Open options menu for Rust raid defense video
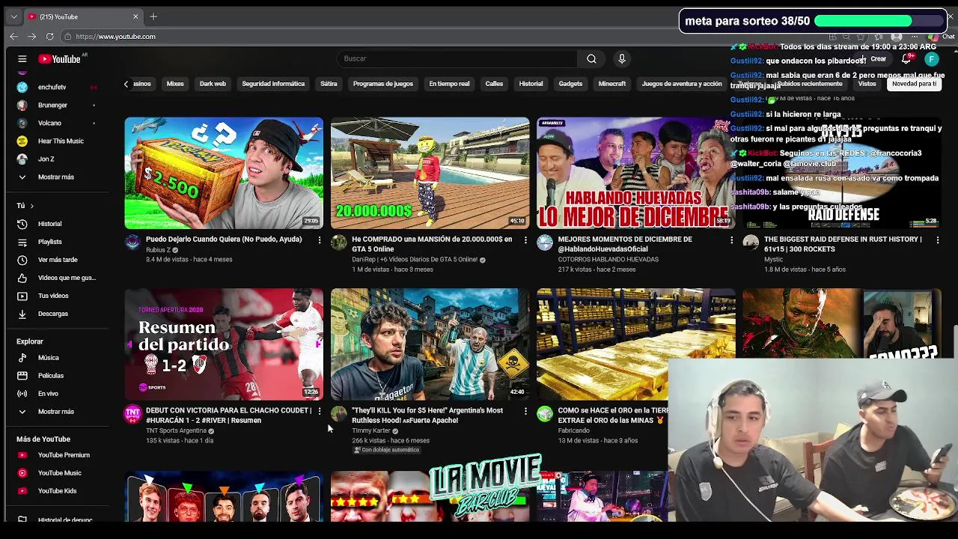The width and height of the screenshot is (958, 539). pos(938,240)
